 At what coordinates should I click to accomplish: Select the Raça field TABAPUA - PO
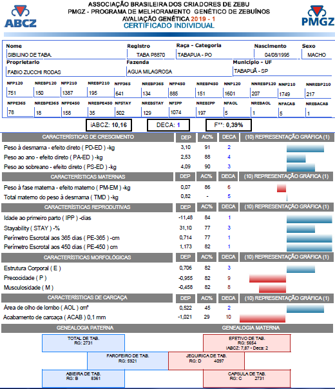(215, 55)
